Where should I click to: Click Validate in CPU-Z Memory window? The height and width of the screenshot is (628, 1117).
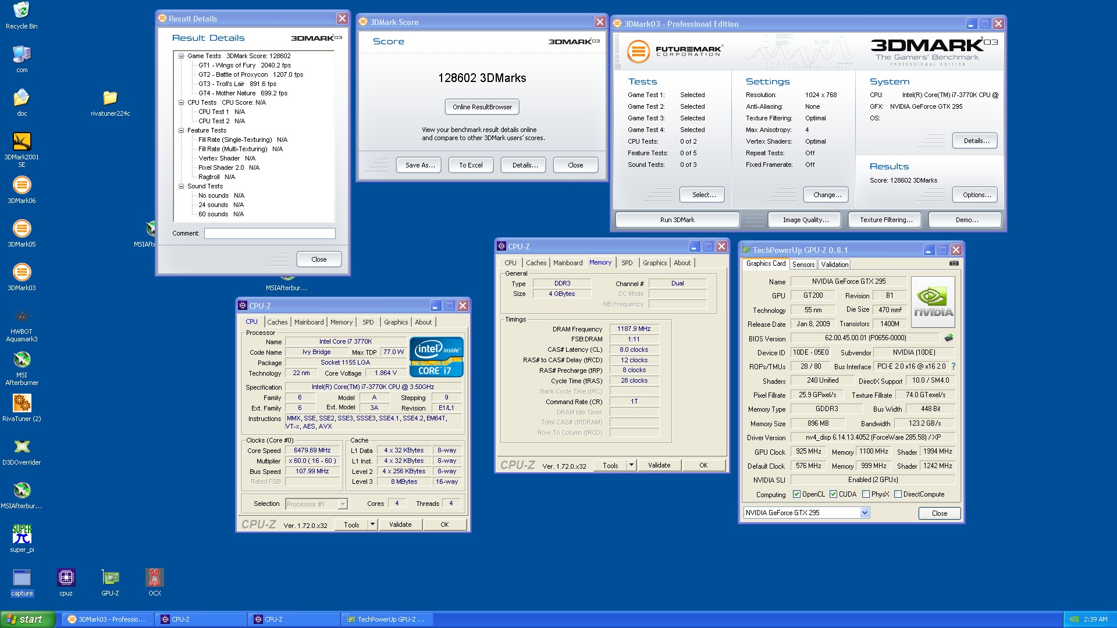[659, 465]
